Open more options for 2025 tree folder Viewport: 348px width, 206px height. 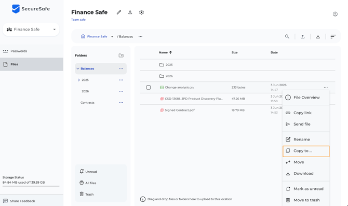(121, 80)
